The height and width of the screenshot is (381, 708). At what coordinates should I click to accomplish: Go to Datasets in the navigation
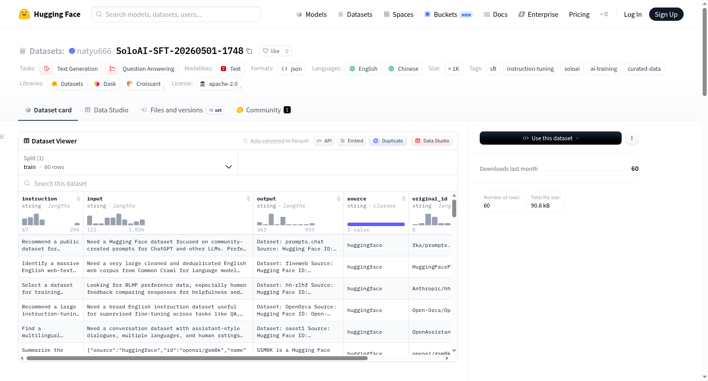click(355, 14)
